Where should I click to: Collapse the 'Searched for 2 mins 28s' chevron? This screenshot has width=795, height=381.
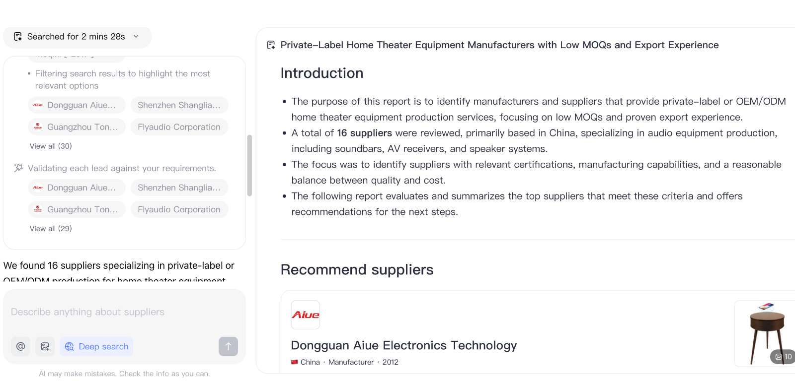click(136, 37)
